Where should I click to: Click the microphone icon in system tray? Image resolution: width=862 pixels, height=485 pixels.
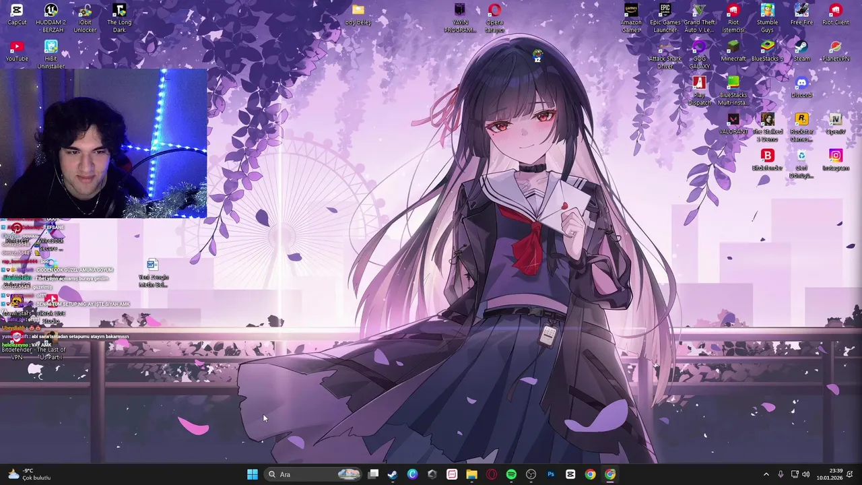click(x=781, y=474)
